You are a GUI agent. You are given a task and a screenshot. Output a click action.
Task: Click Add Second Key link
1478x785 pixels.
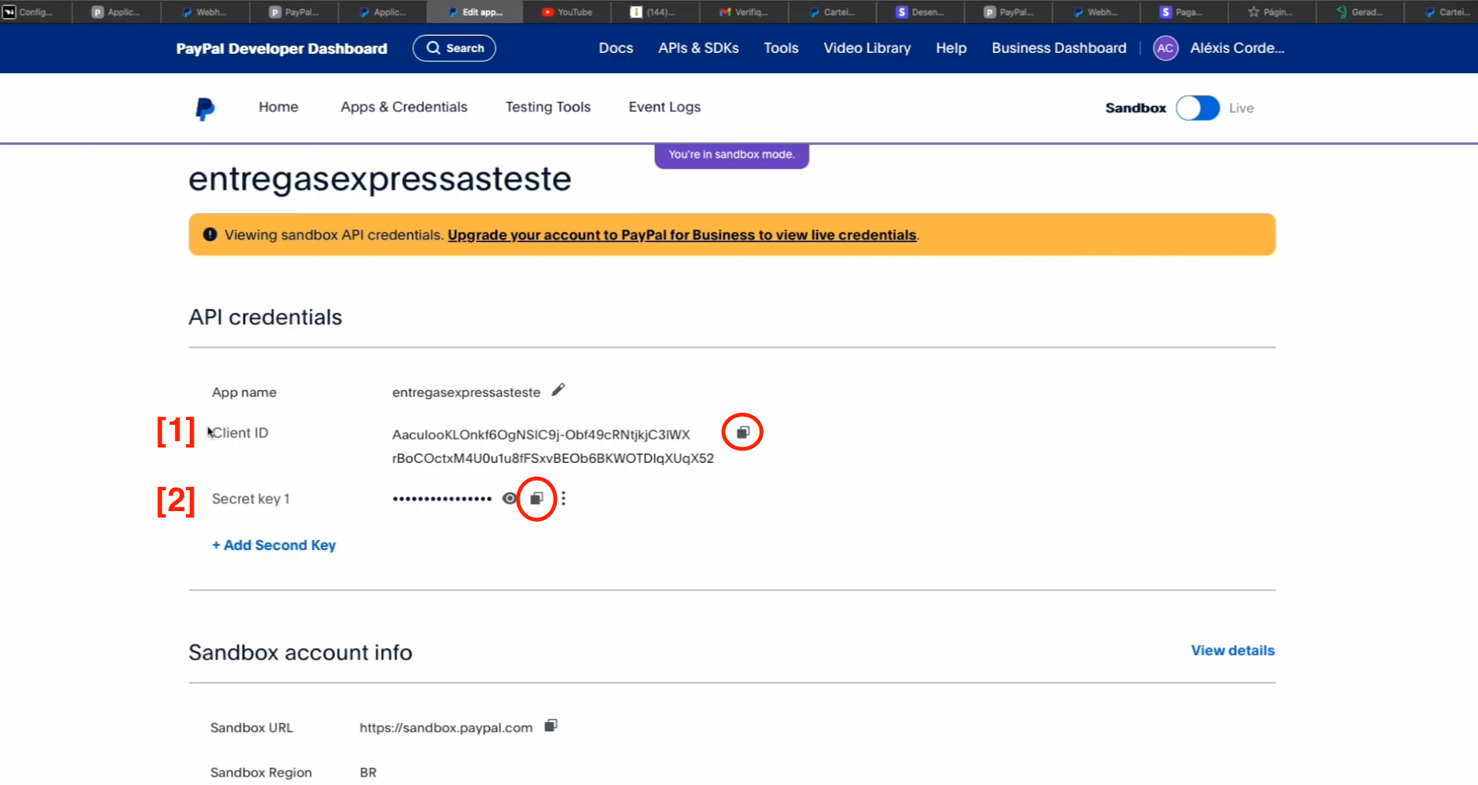(x=274, y=545)
